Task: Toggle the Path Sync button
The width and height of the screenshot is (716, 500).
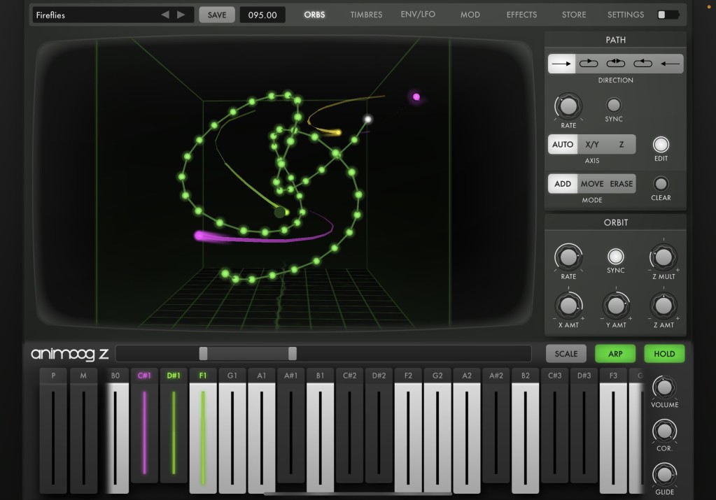Action: (x=613, y=105)
